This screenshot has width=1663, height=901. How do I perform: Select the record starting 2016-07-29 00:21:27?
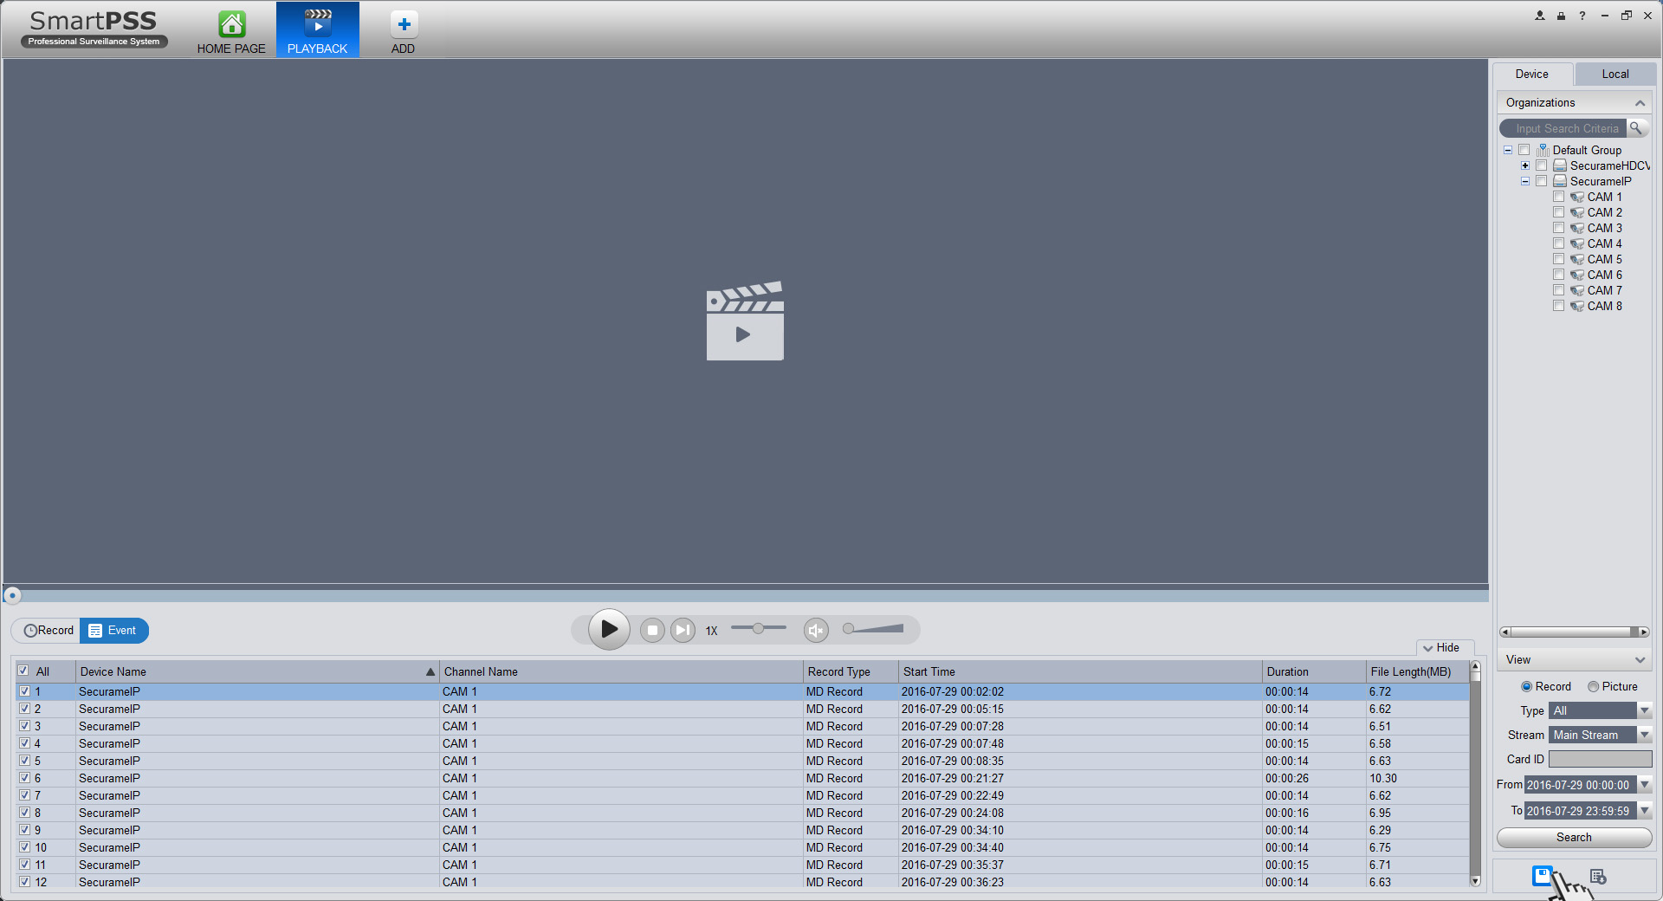click(741, 778)
